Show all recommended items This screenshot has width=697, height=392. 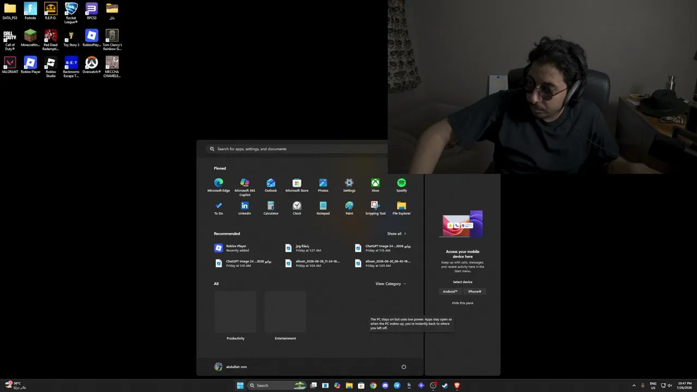click(x=396, y=234)
